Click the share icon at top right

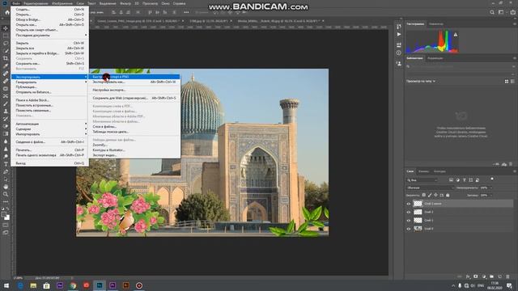click(512, 12)
